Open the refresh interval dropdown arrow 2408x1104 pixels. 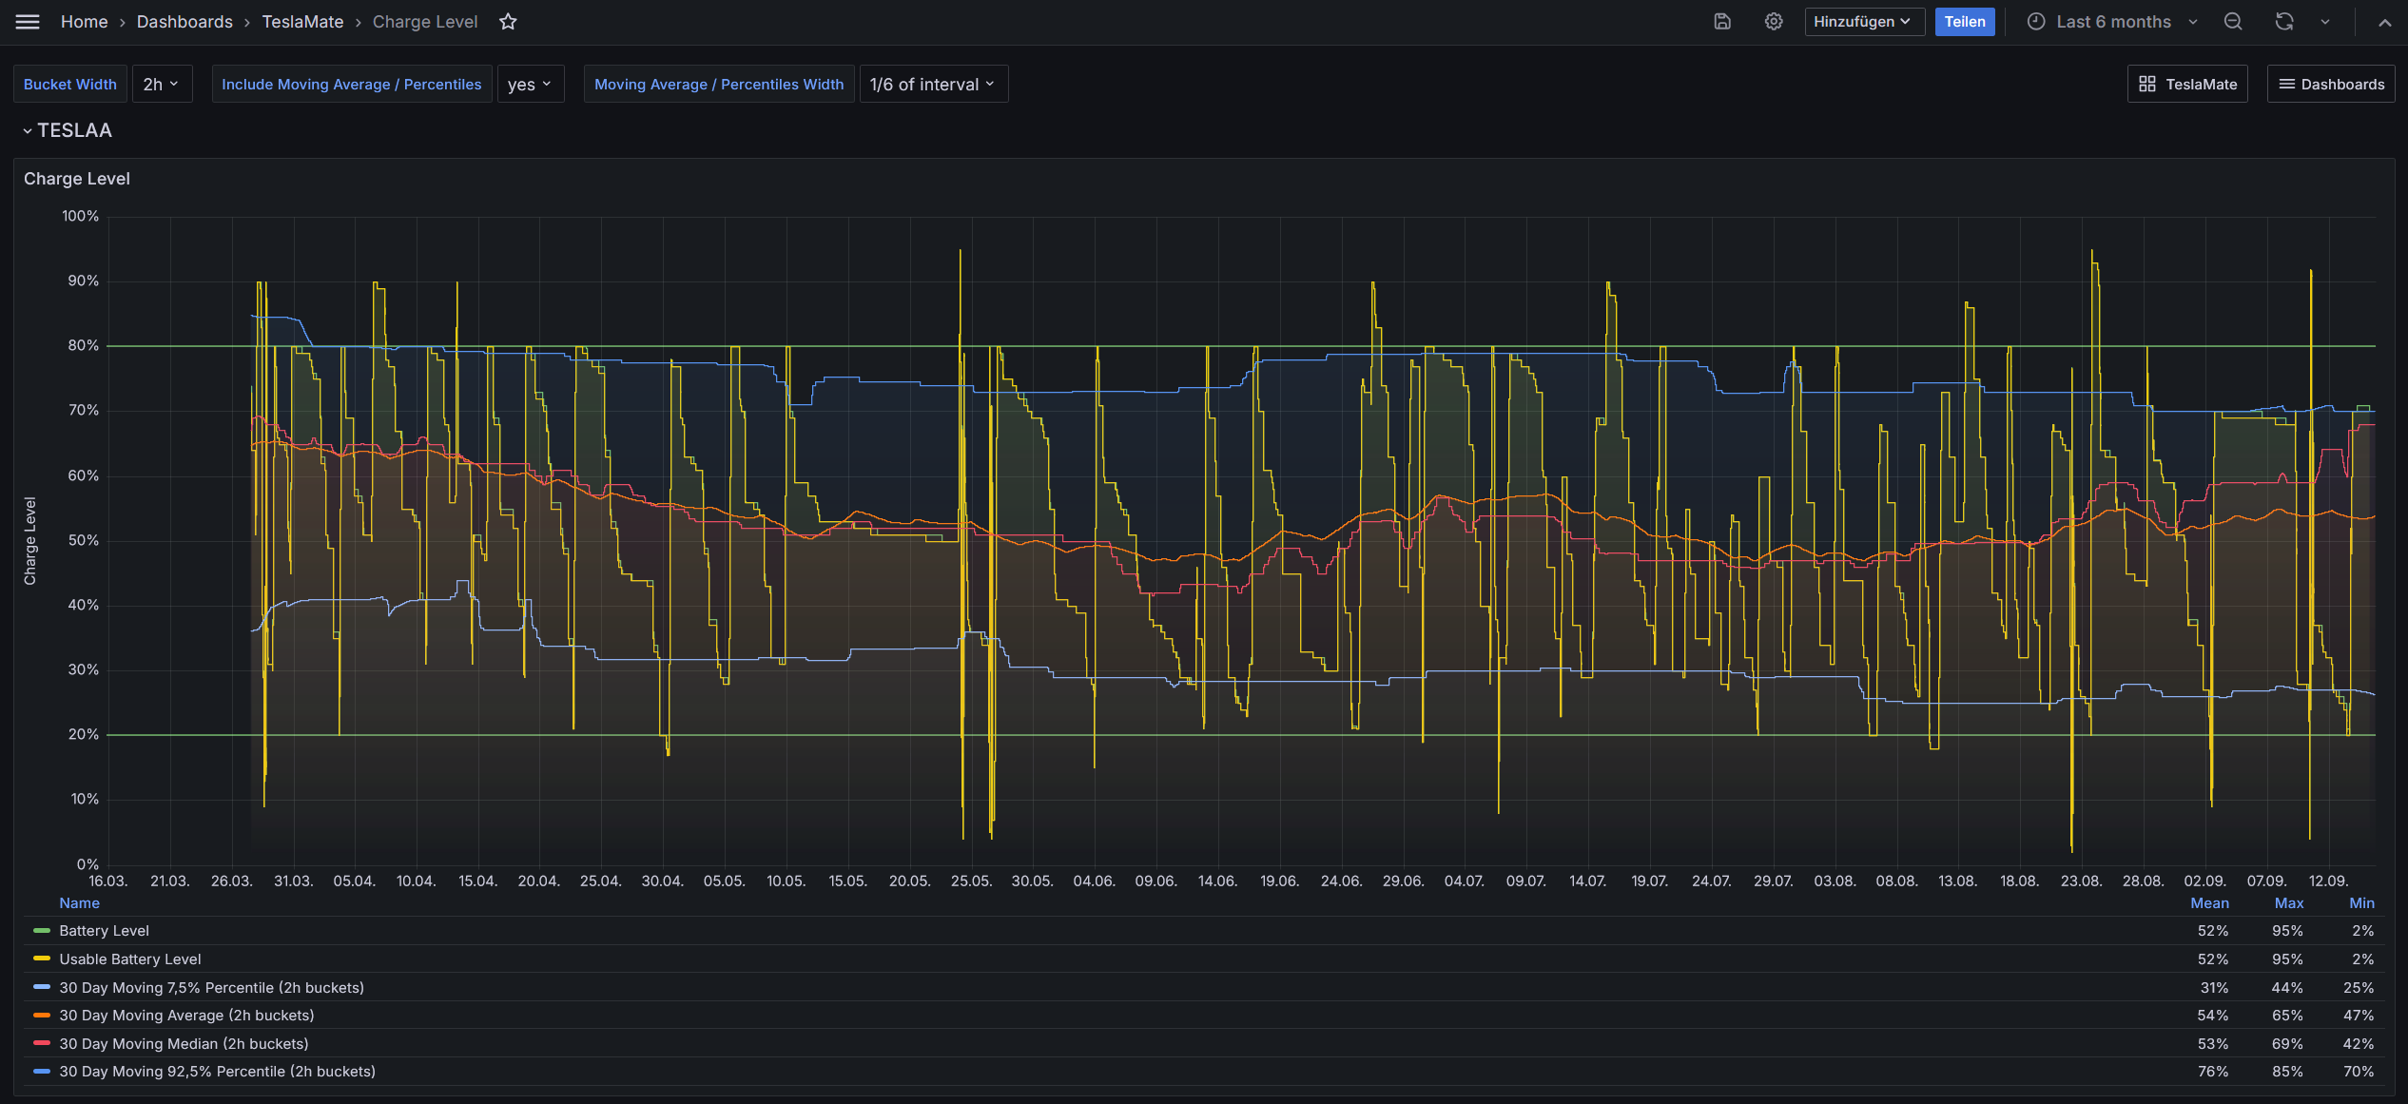click(x=2325, y=22)
